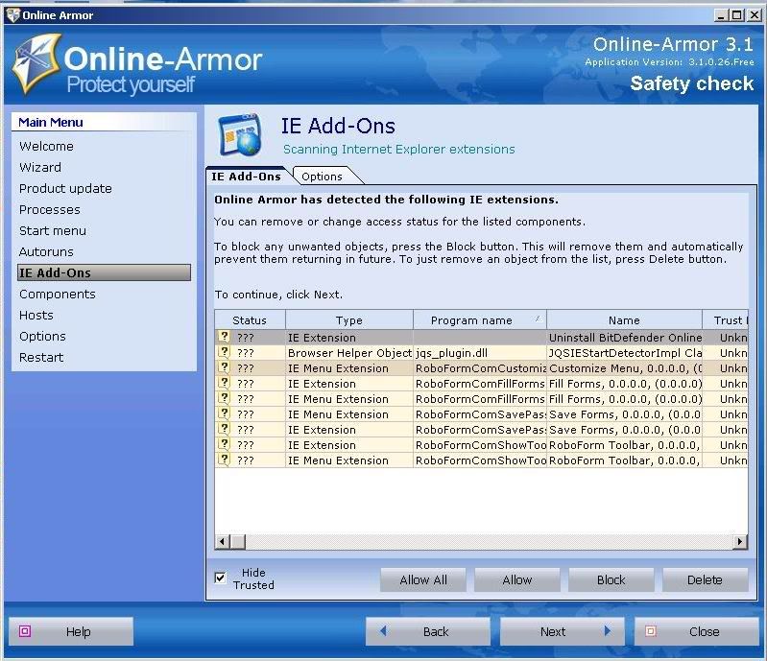This screenshot has height=661, width=767.
Task: Open Components in the Main Menu
Action: [58, 295]
